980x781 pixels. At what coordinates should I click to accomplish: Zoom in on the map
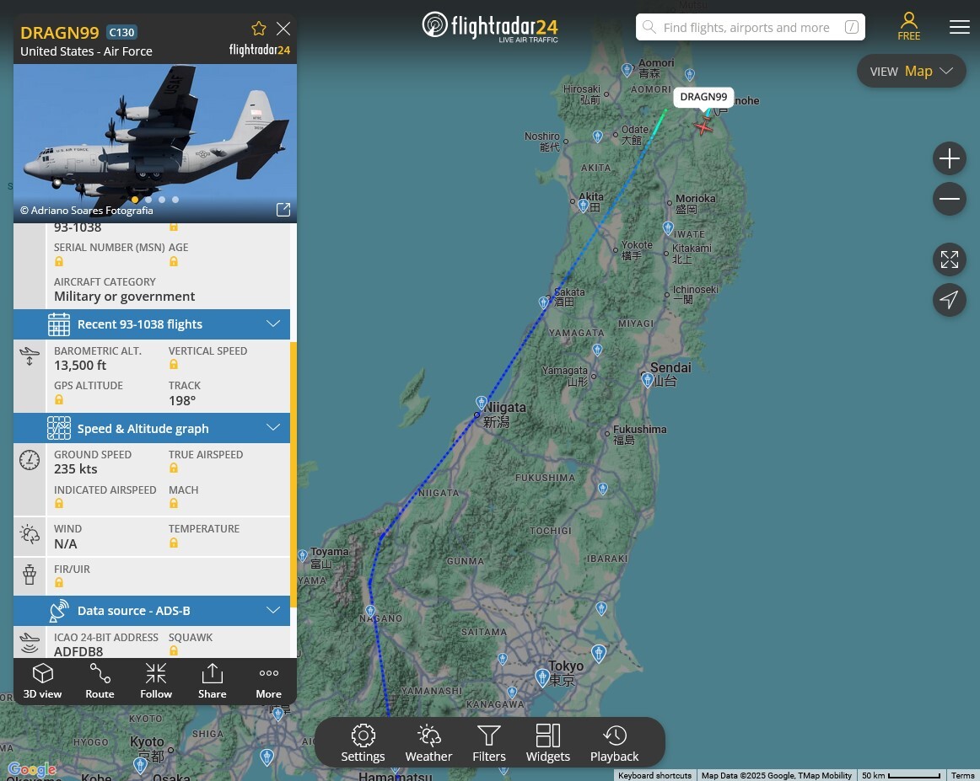click(x=950, y=158)
